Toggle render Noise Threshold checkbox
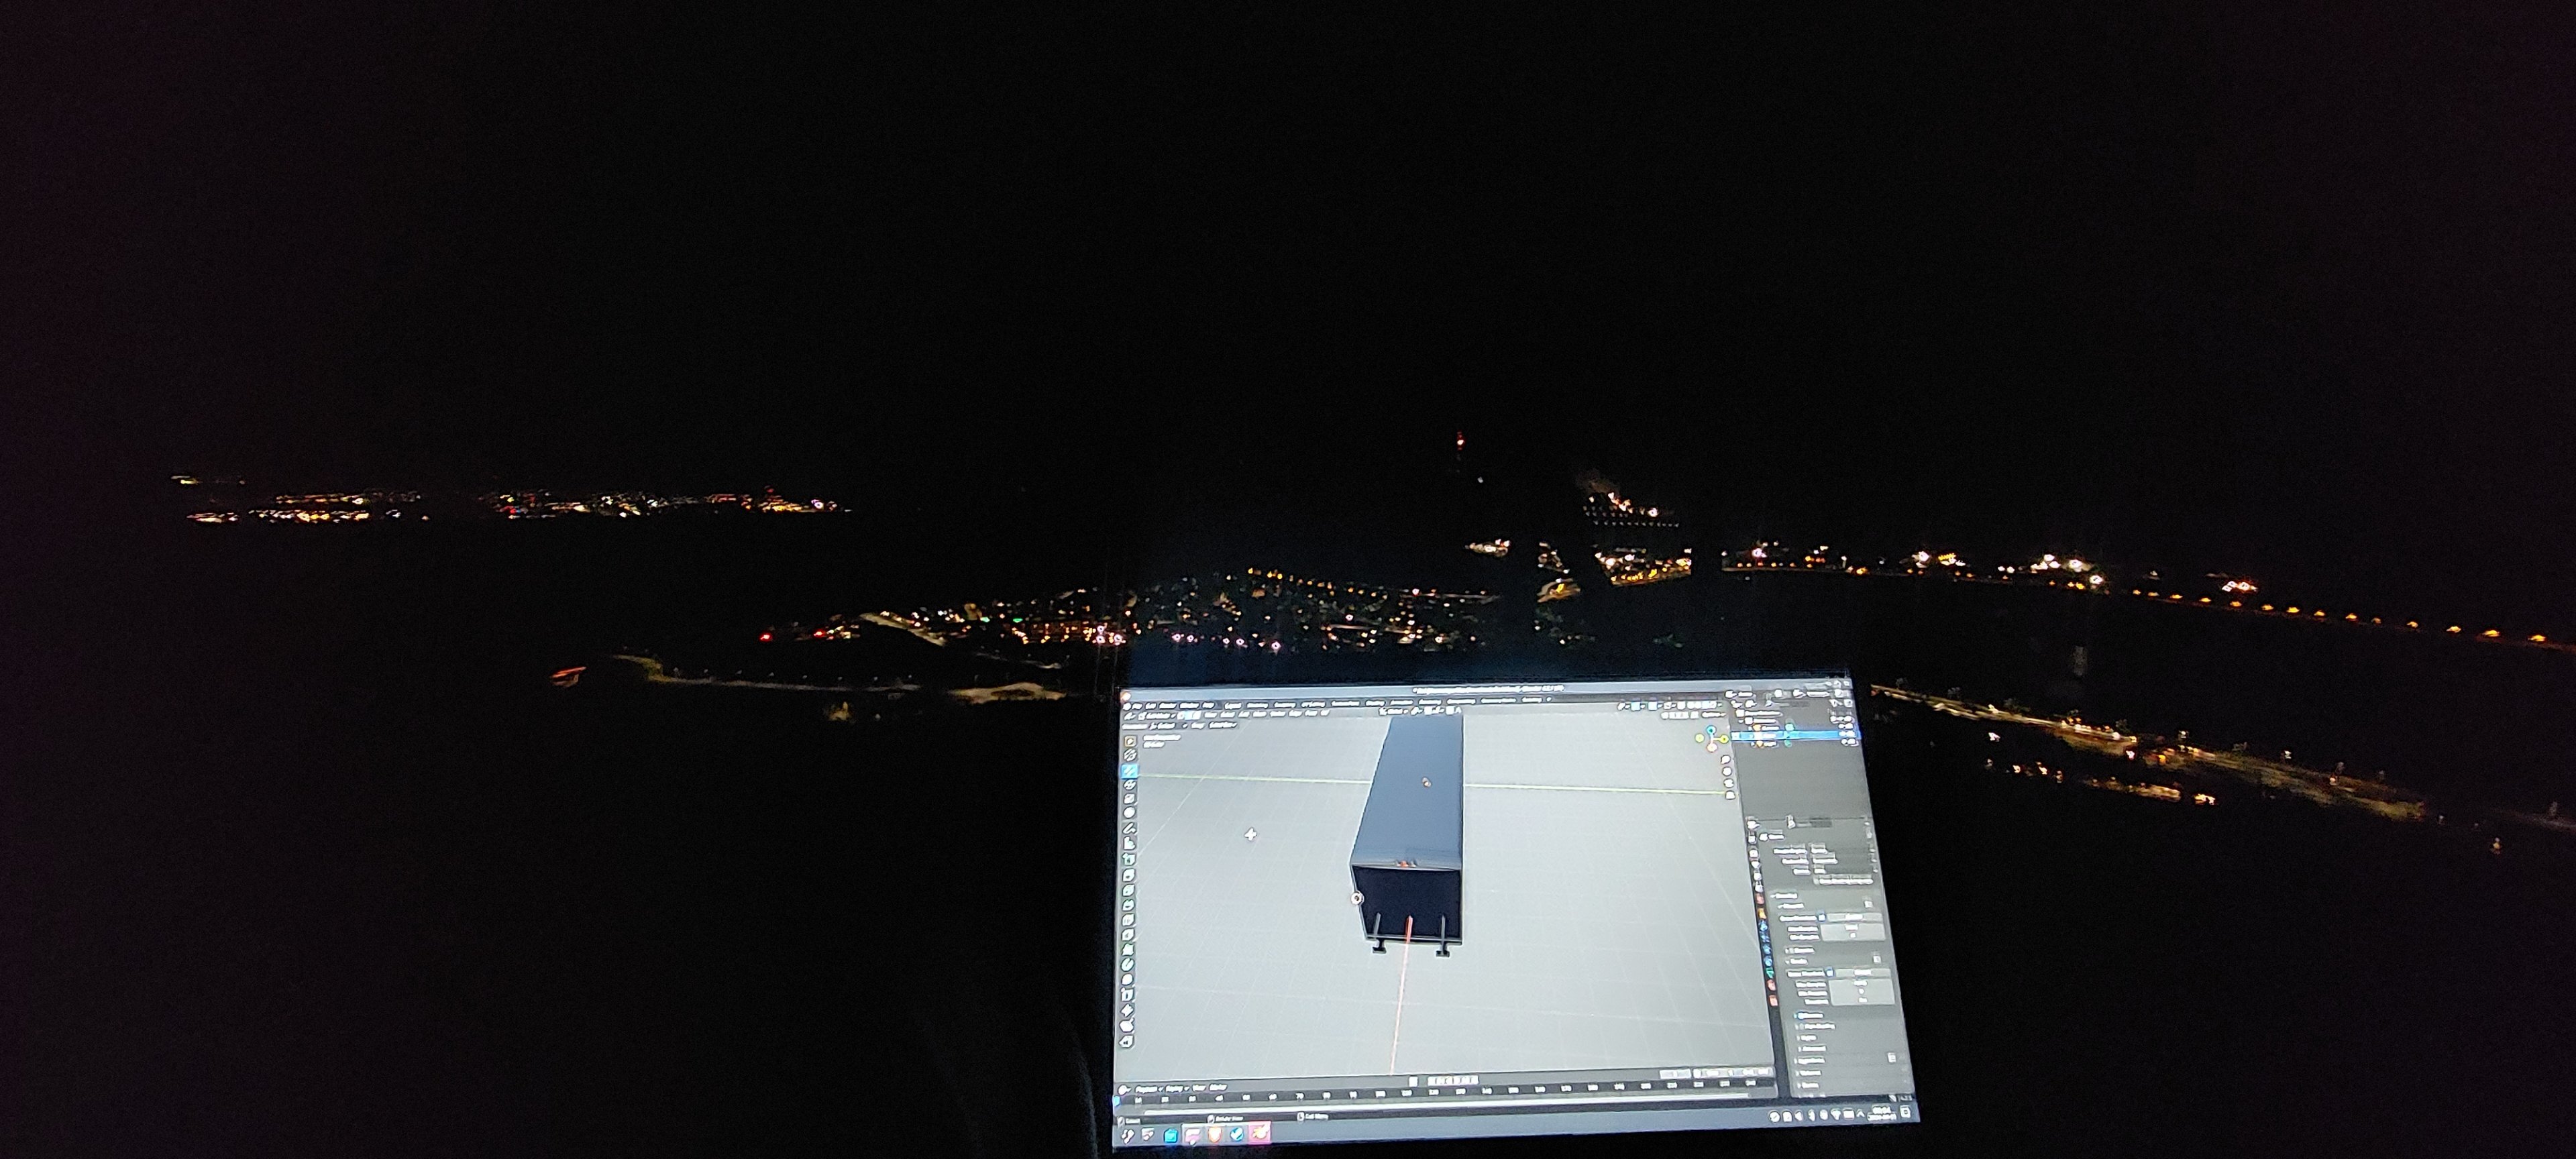The width and height of the screenshot is (2576, 1159). click(x=1830, y=973)
